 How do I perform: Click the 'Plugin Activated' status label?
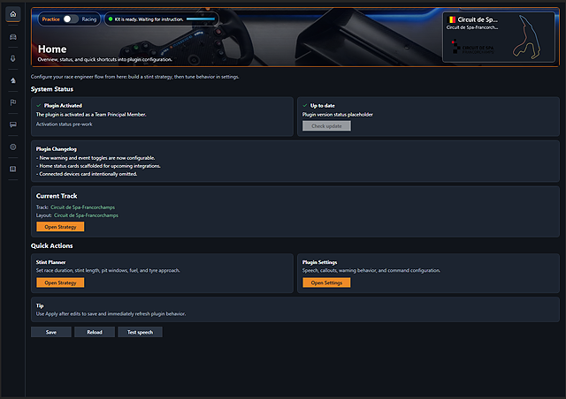[63, 106]
